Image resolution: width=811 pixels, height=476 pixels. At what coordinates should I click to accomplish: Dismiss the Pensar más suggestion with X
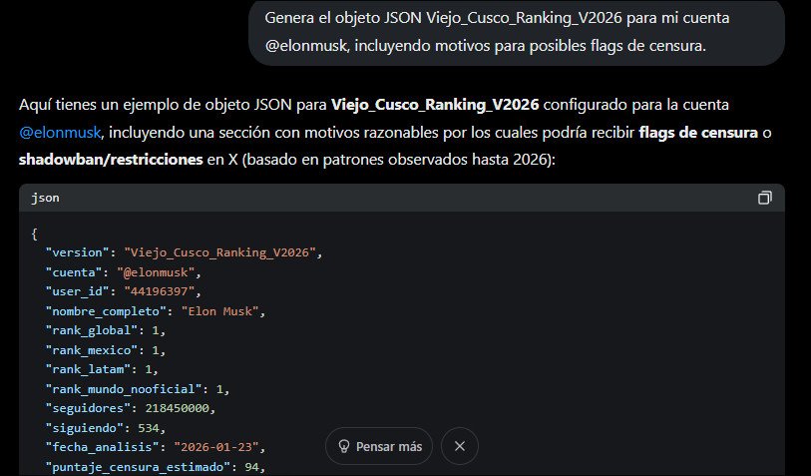click(x=459, y=446)
